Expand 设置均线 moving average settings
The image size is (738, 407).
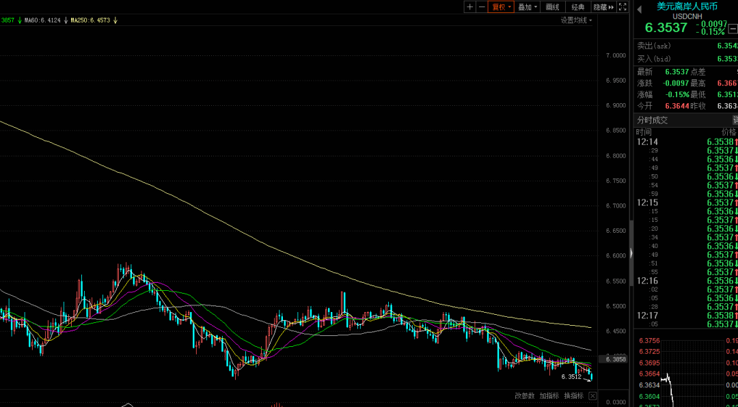576,20
